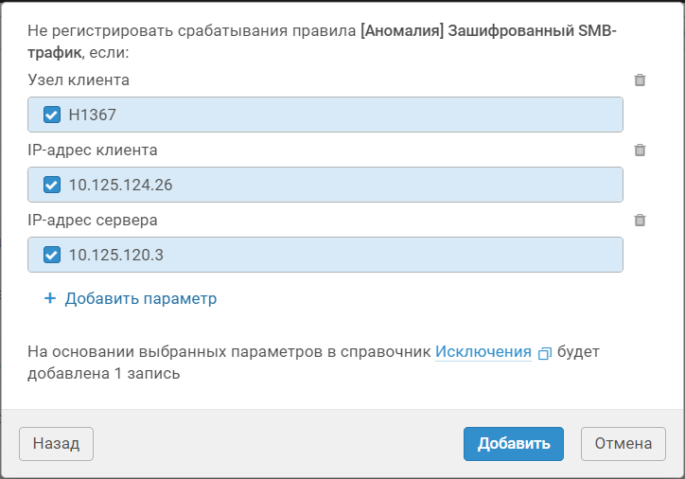This screenshot has height=479, width=685.
Task: Click the IP-адрес сервера label
Action: click(x=93, y=220)
